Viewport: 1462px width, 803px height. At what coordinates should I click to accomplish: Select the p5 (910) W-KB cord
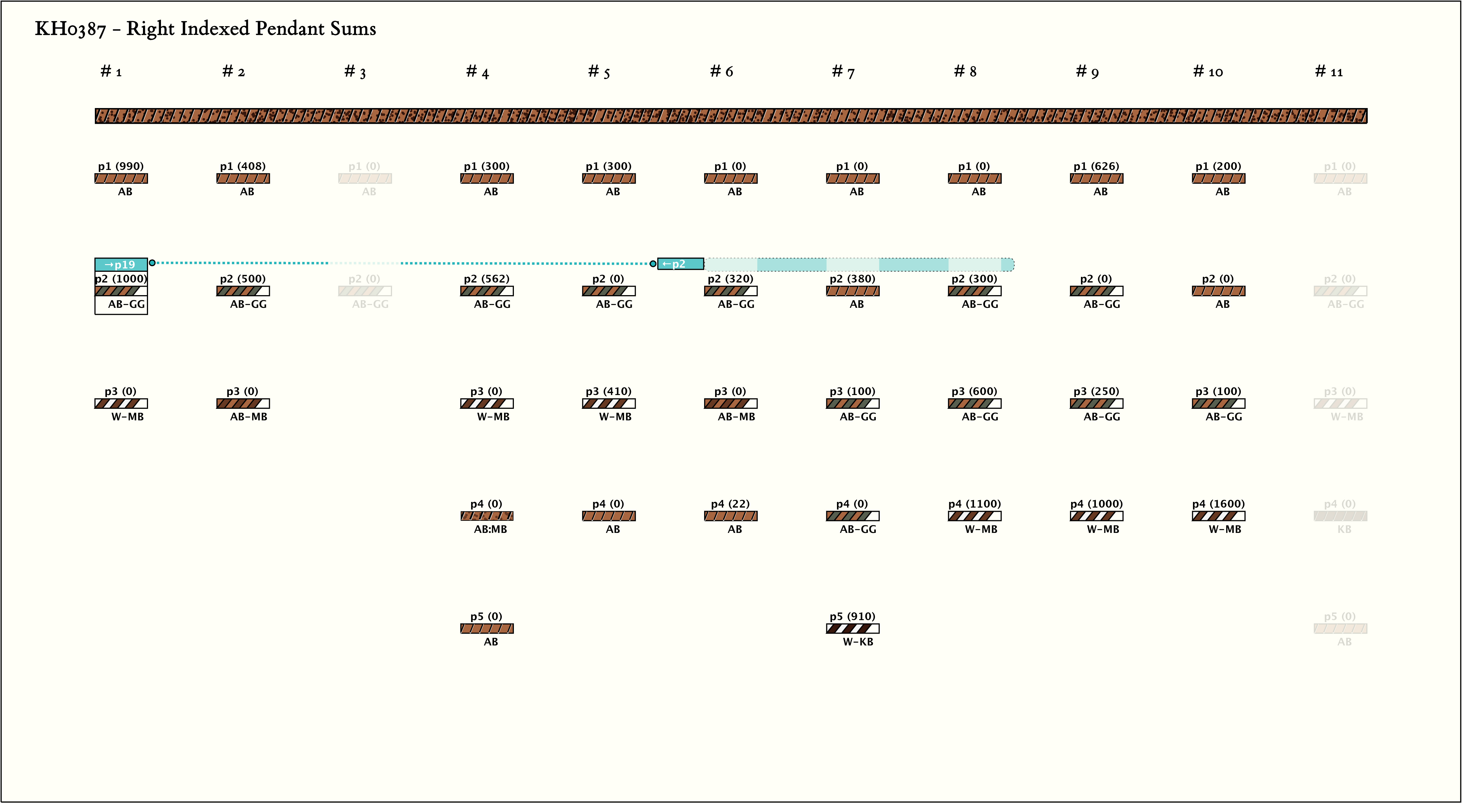click(852, 629)
